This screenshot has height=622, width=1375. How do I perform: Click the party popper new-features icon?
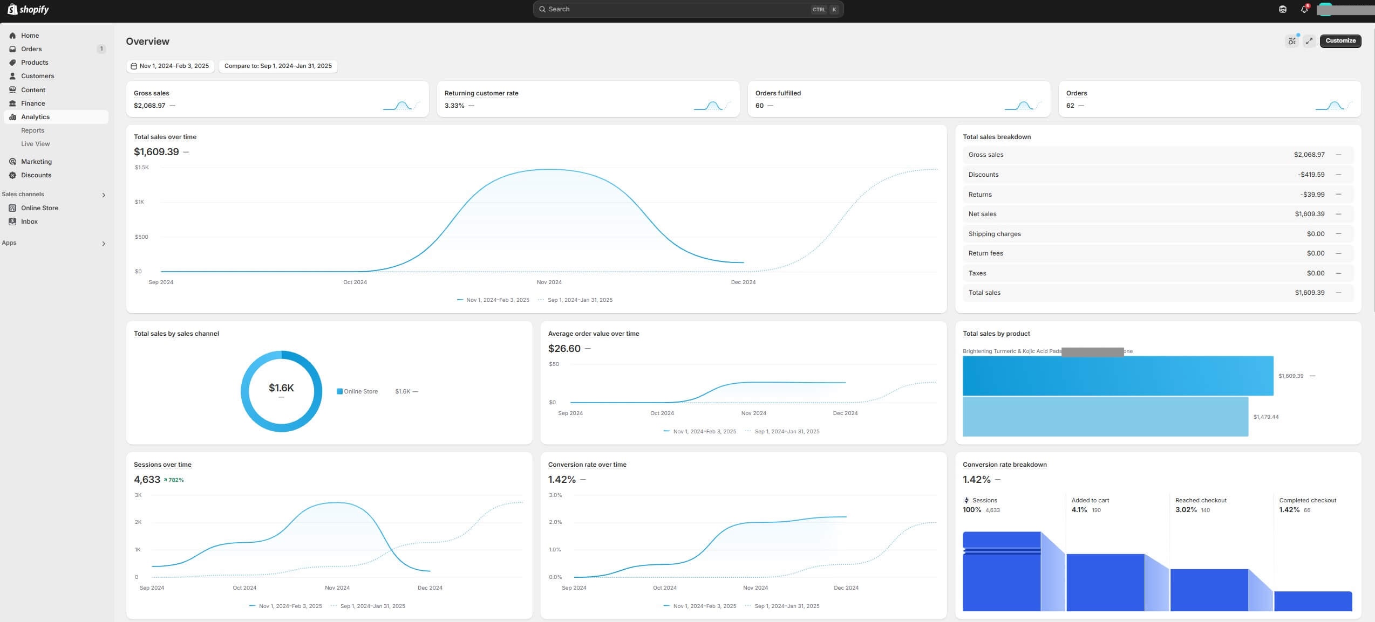tap(1291, 41)
